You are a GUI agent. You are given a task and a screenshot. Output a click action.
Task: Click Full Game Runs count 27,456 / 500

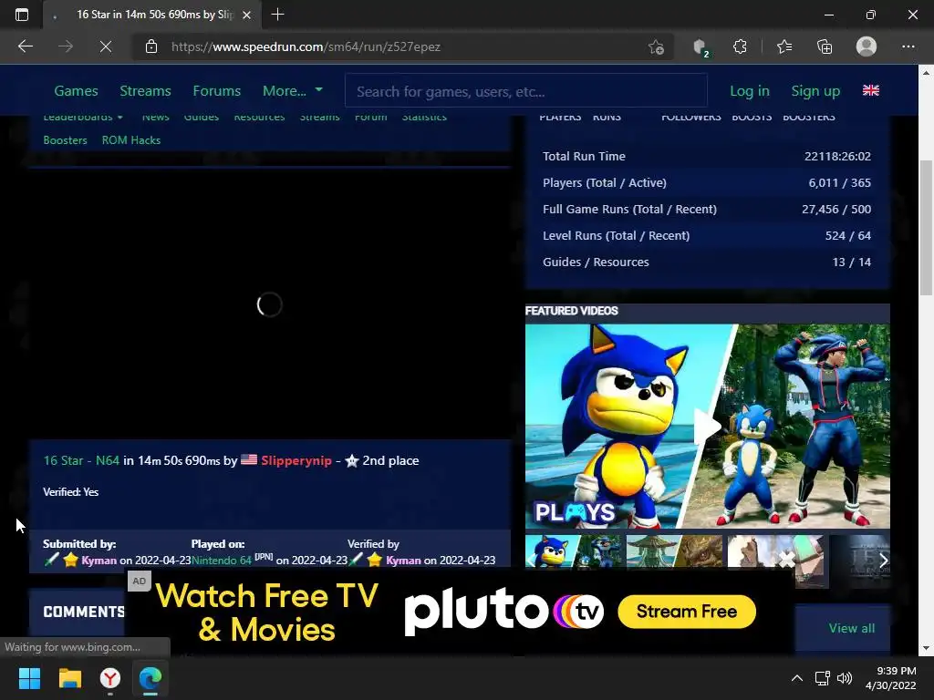tap(836, 209)
